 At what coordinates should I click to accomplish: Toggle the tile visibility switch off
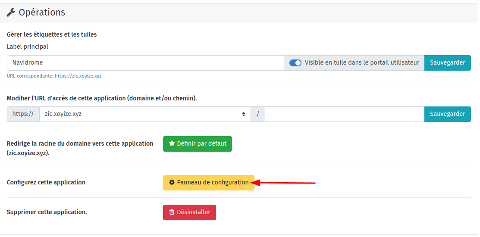[295, 63]
